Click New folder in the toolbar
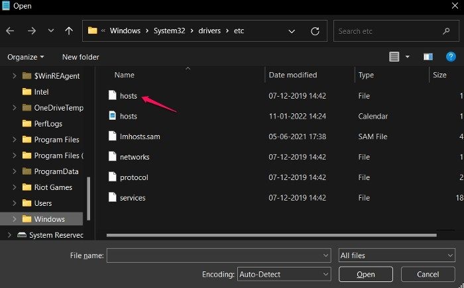 (x=80, y=57)
